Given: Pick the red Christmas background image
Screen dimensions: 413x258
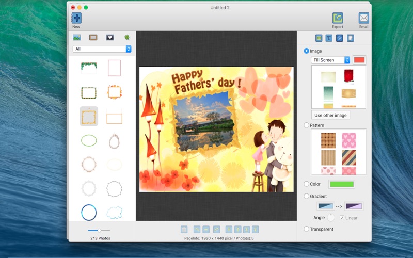Looking at the screenshot, I should tap(349, 76).
